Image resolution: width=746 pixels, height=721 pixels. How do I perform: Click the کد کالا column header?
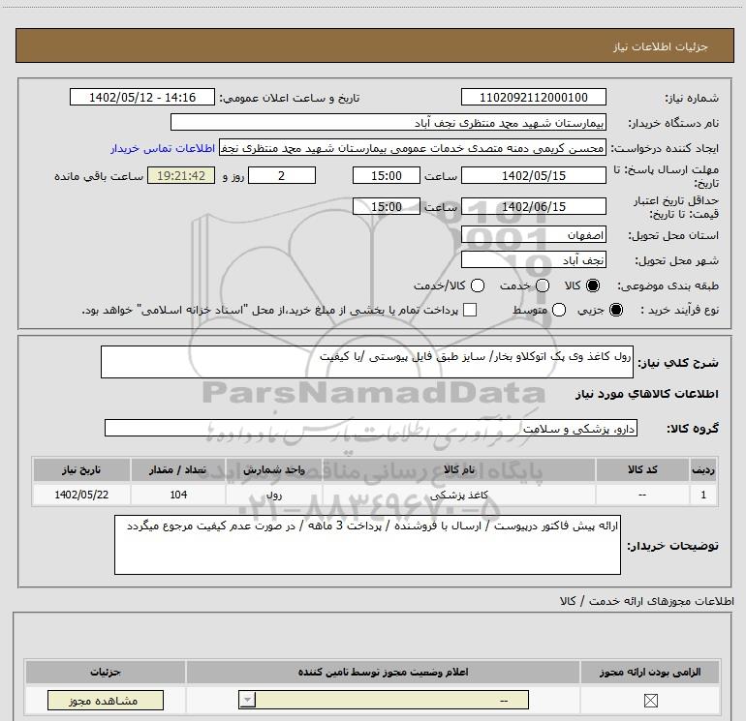coord(642,469)
